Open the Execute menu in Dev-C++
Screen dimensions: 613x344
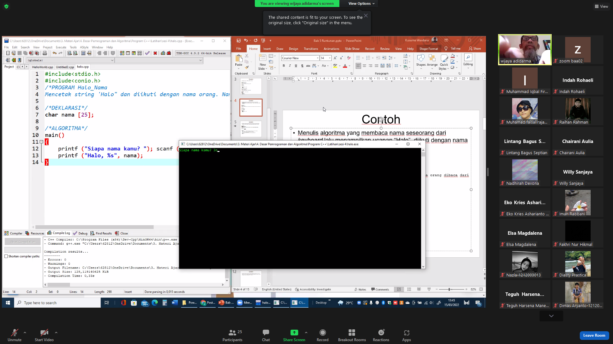click(x=61, y=47)
